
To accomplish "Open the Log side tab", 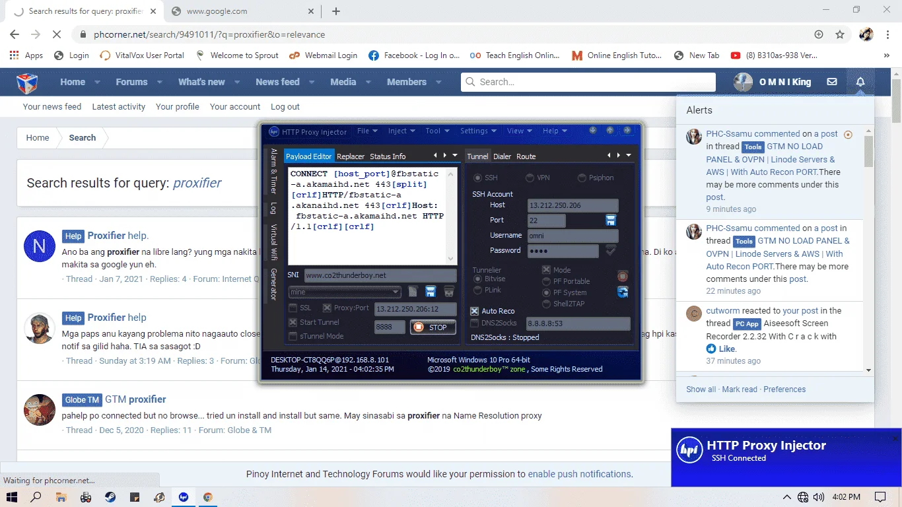I will 273,209.
